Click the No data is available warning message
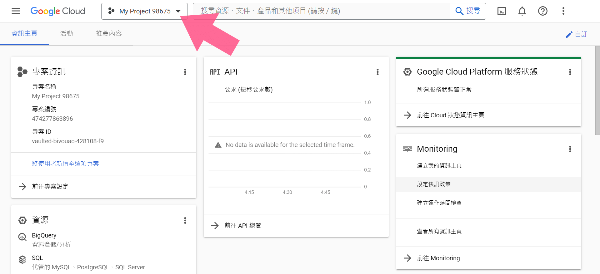This screenshot has height=274, width=600. pos(290,145)
